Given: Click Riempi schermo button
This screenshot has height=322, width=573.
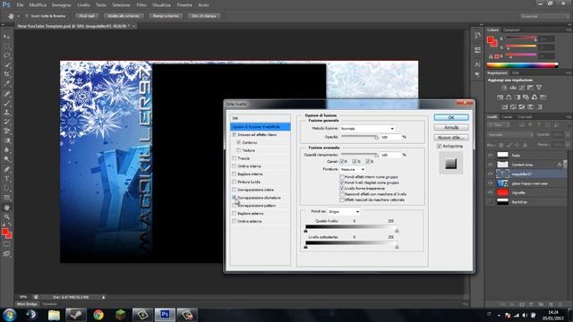Looking at the screenshot, I should click(166, 16).
